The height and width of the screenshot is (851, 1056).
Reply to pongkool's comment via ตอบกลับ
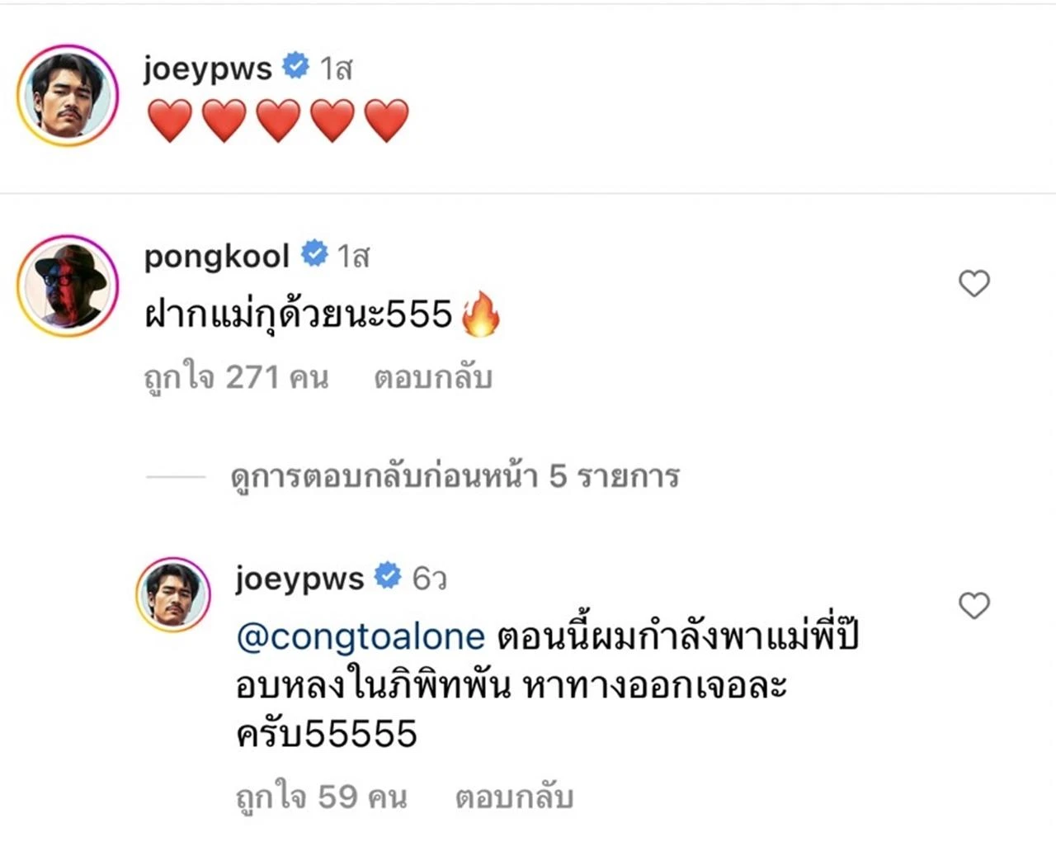[x=433, y=377]
